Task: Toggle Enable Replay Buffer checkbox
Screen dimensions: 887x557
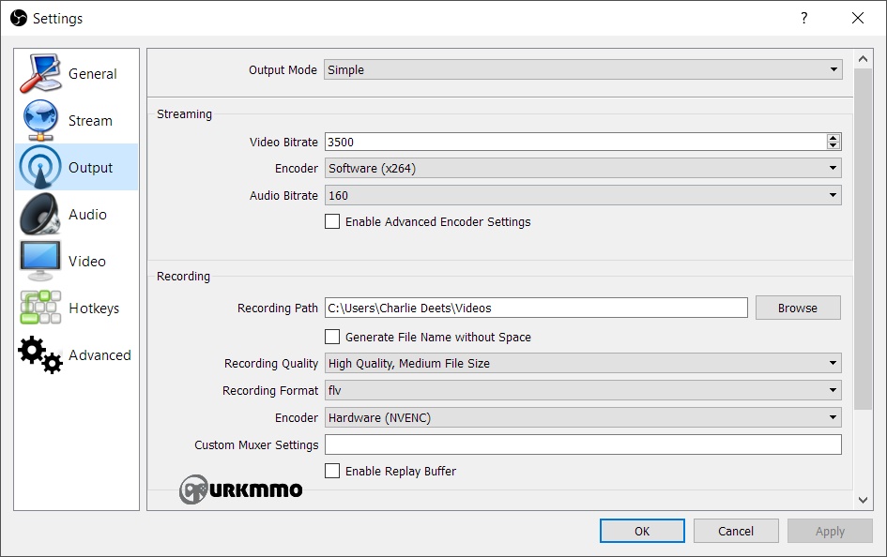Action: click(332, 471)
